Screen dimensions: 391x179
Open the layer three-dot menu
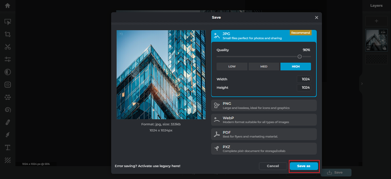pos(383,32)
